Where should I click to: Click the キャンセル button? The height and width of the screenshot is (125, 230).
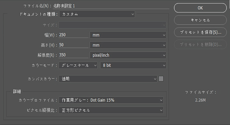200,20
